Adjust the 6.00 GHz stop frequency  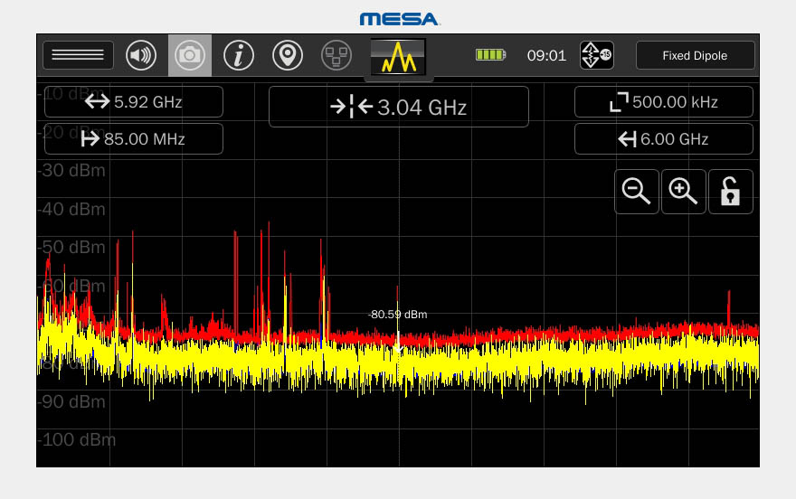663,139
